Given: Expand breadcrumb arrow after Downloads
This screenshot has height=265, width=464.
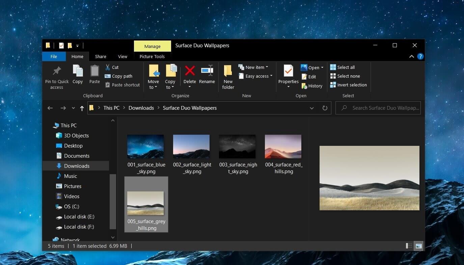Looking at the screenshot, I should click(x=158, y=108).
